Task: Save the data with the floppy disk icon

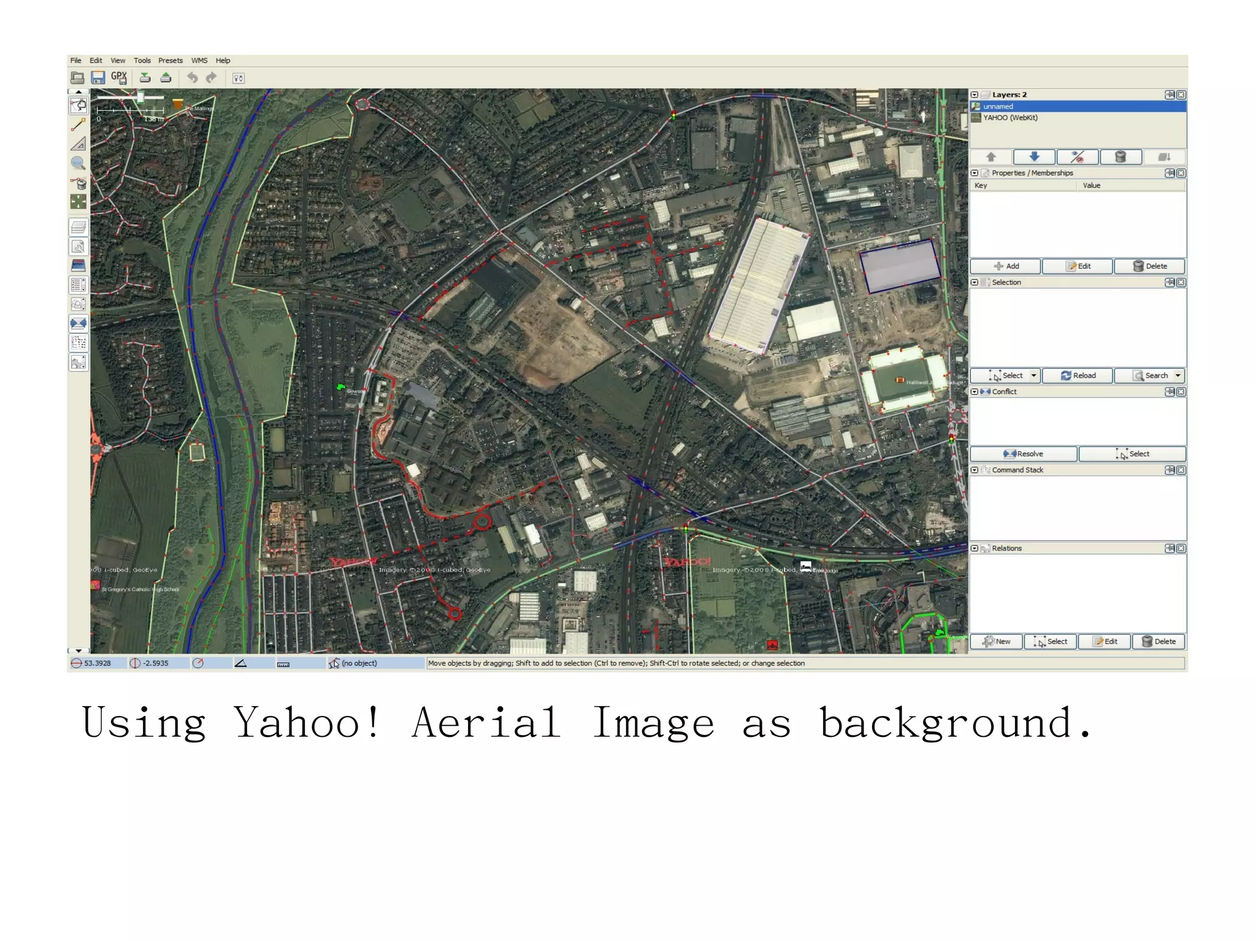Action: pyautogui.click(x=98, y=78)
